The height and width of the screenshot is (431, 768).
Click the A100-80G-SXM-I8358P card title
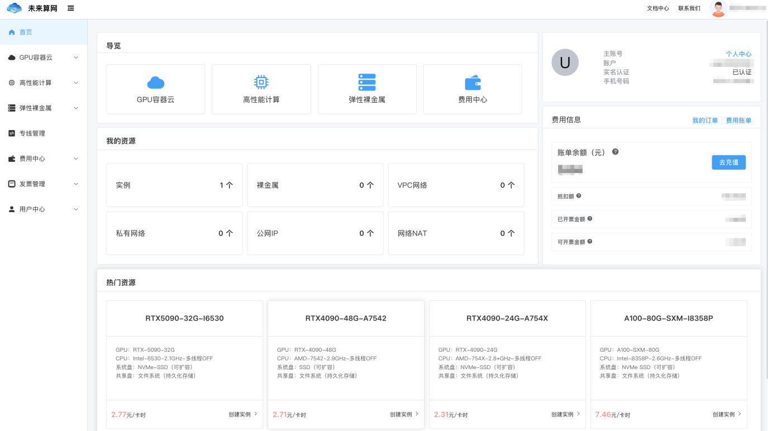[669, 318]
